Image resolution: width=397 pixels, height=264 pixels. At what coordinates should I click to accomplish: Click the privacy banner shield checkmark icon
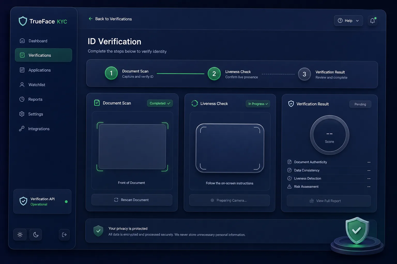tap(98, 231)
